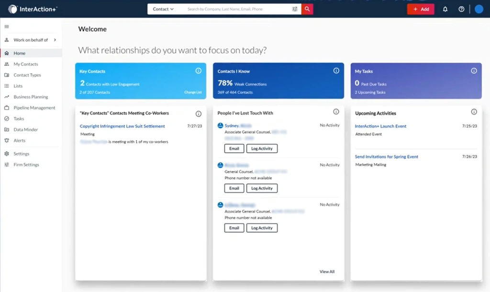The image size is (490, 292).
Task: Click the Firm Settings sliders icon
Action: point(7,165)
